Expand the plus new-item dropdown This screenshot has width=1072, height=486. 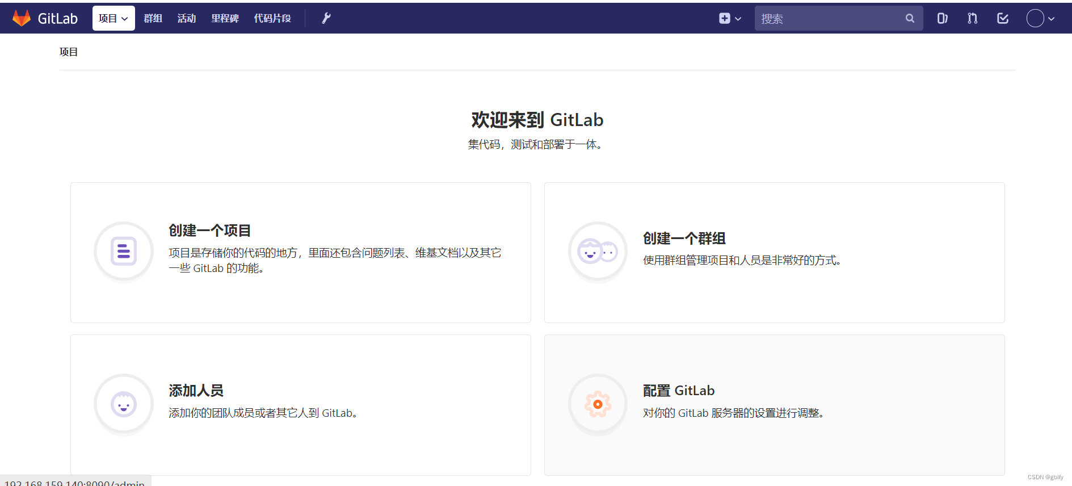click(730, 18)
